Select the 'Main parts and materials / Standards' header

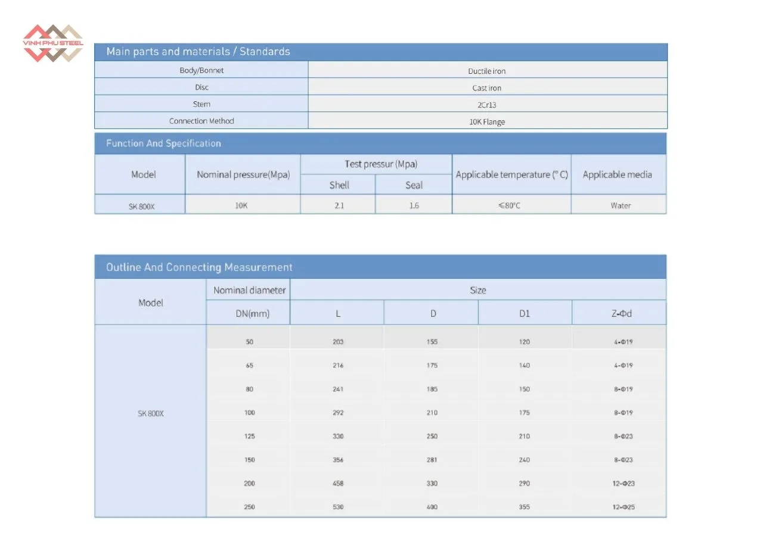[198, 52]
